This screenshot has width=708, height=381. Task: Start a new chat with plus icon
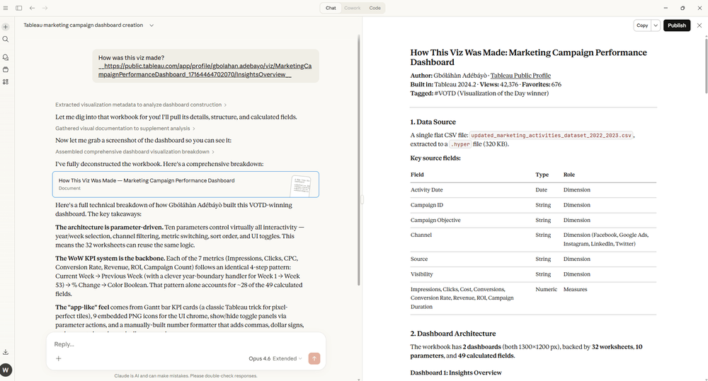6,27
